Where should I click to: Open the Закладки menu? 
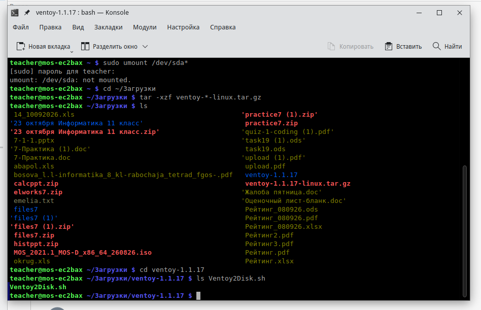[x=108, y=27]
